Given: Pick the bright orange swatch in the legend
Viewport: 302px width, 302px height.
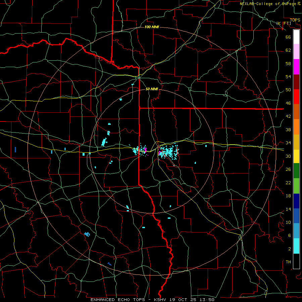Looking at the screenshot, I should click(296, 127).
